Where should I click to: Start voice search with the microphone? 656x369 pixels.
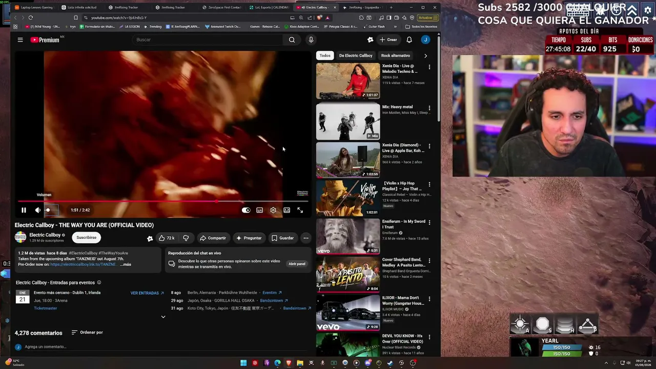point(311,39)
